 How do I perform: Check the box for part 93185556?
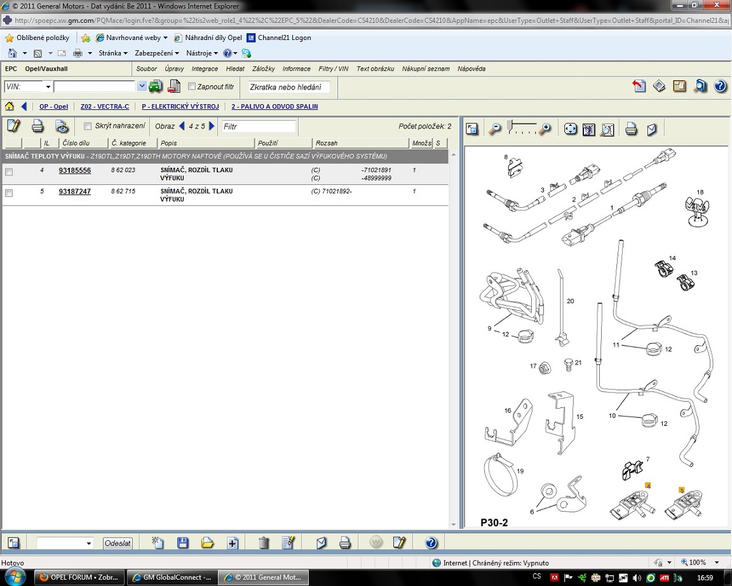9,172
